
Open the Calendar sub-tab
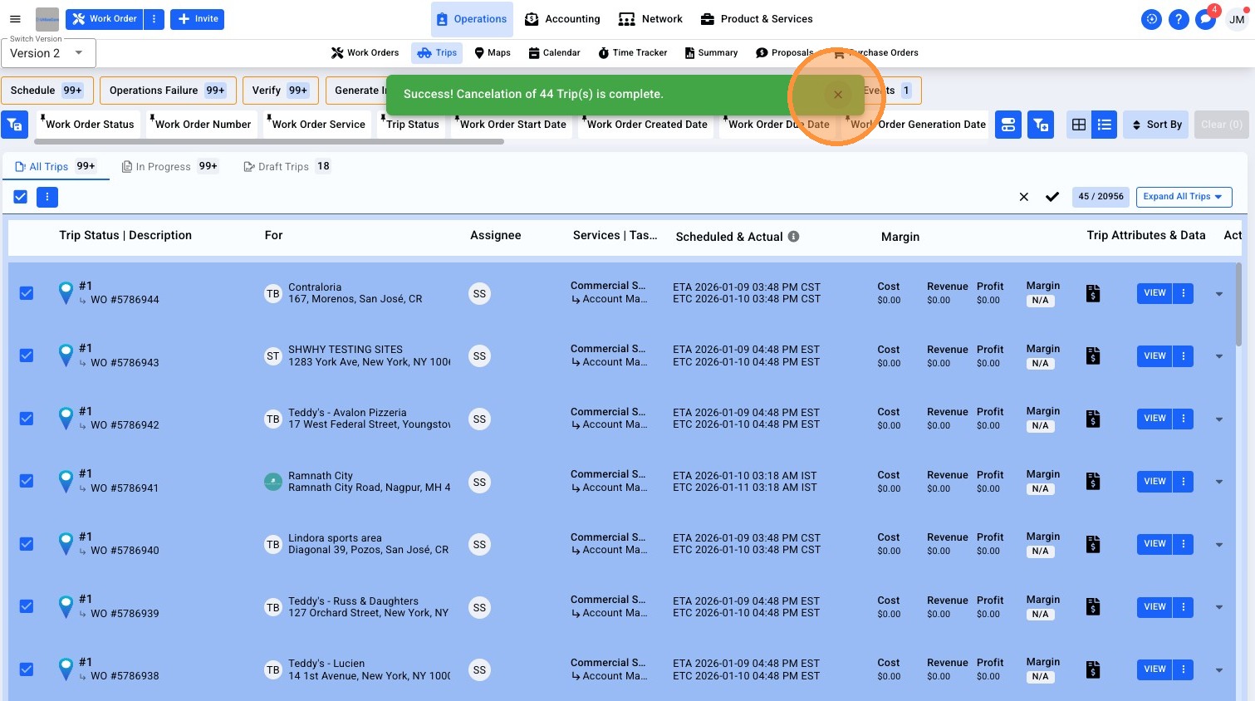[554, 53]
